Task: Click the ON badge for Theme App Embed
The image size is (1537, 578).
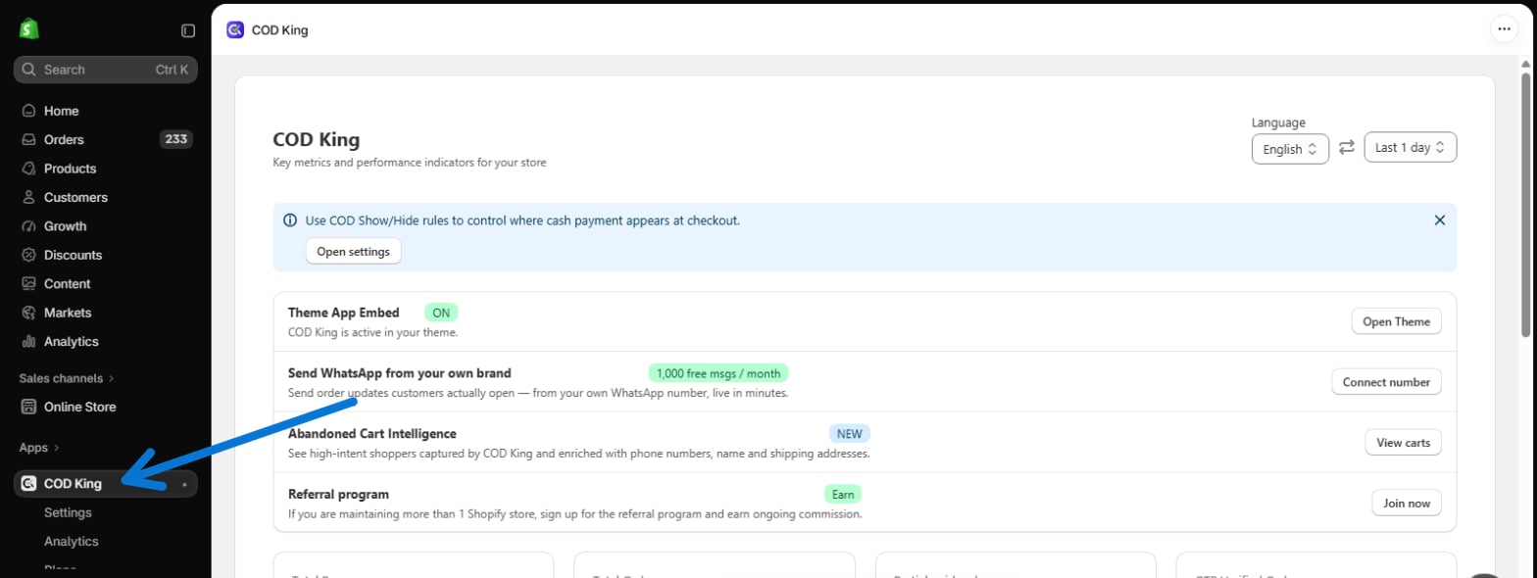Action: pos(441,313)
